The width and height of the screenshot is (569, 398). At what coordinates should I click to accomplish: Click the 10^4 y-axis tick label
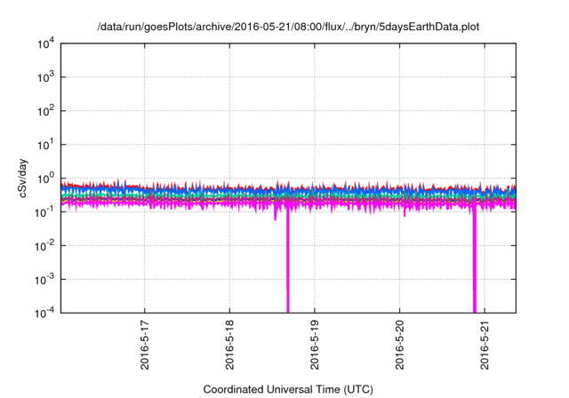point(45,44)
